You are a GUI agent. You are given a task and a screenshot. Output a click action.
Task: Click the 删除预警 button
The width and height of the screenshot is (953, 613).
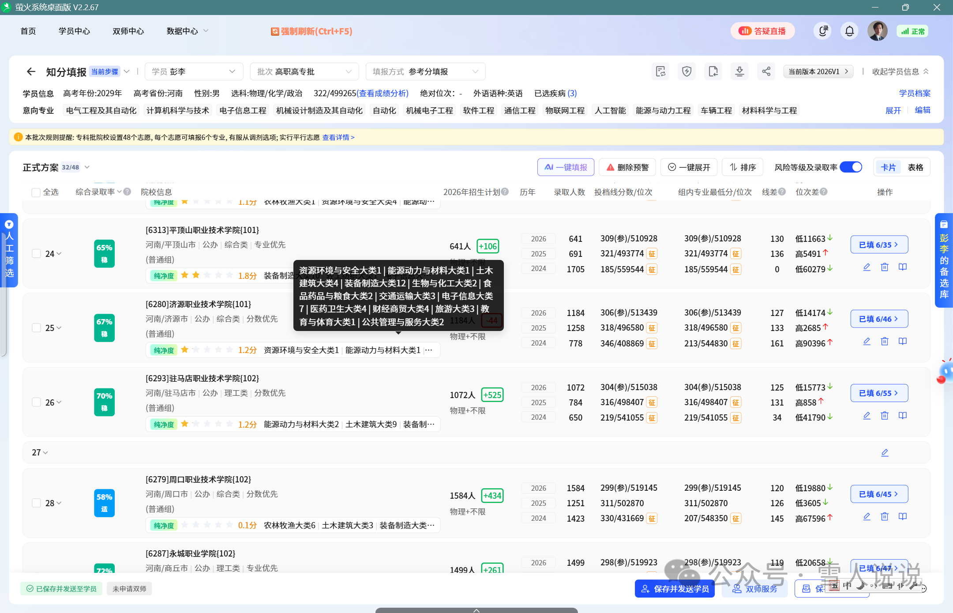627,167
